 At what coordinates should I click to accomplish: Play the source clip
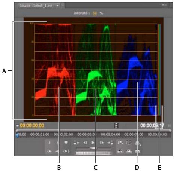[93, 143]
